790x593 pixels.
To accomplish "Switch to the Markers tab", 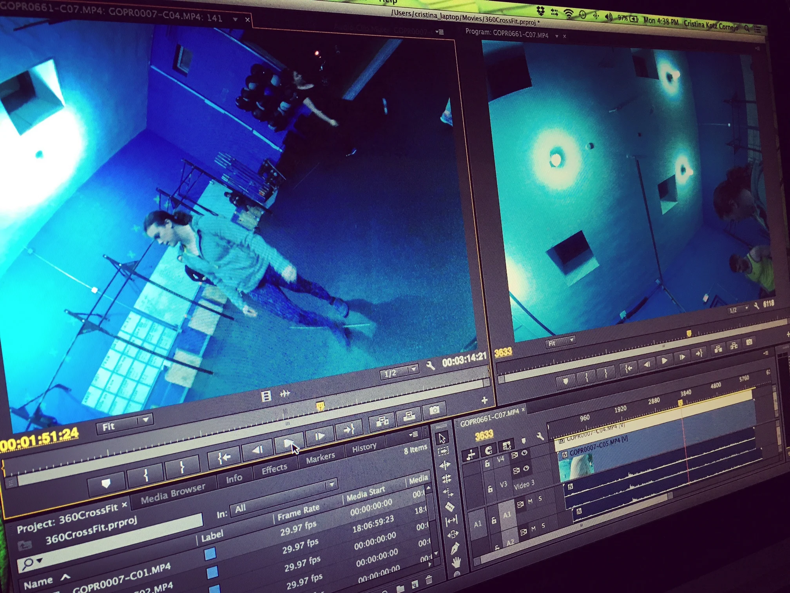I will (320, 458).
